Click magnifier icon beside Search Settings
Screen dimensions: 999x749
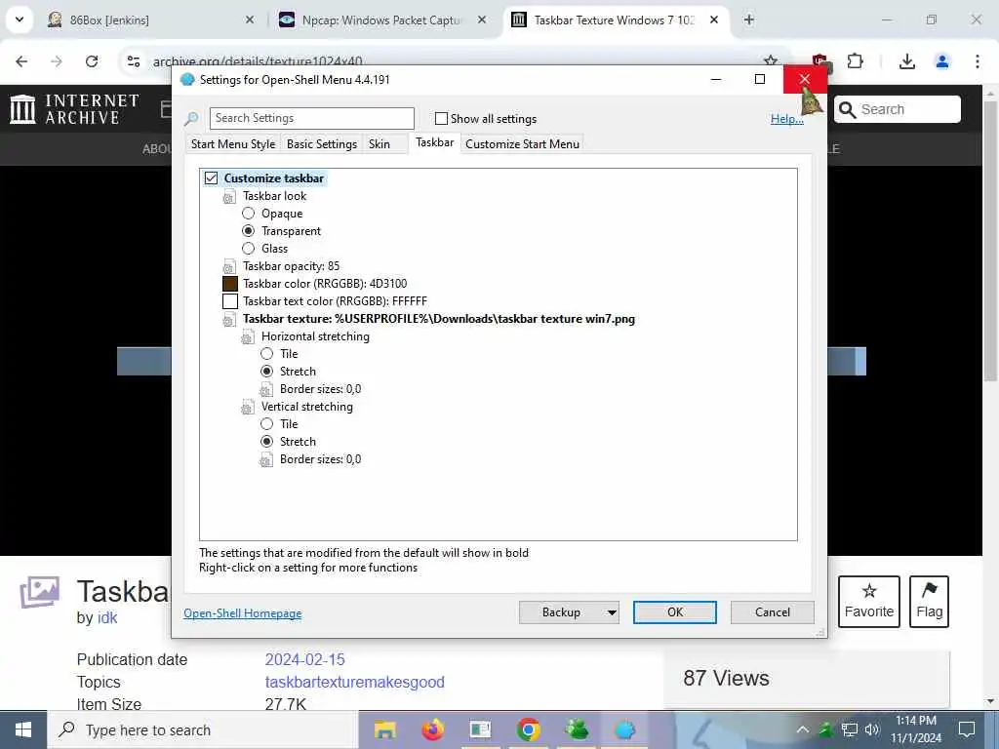tap(191, 118)
